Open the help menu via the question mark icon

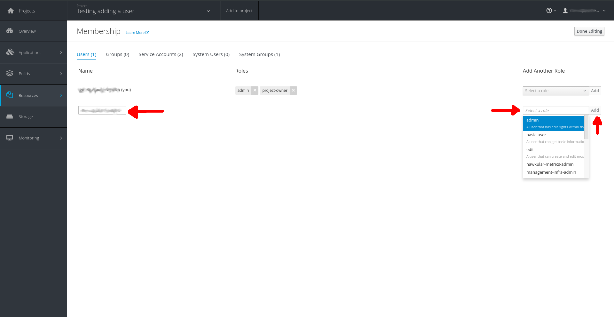pyautogui.click(x=549, y=10)
